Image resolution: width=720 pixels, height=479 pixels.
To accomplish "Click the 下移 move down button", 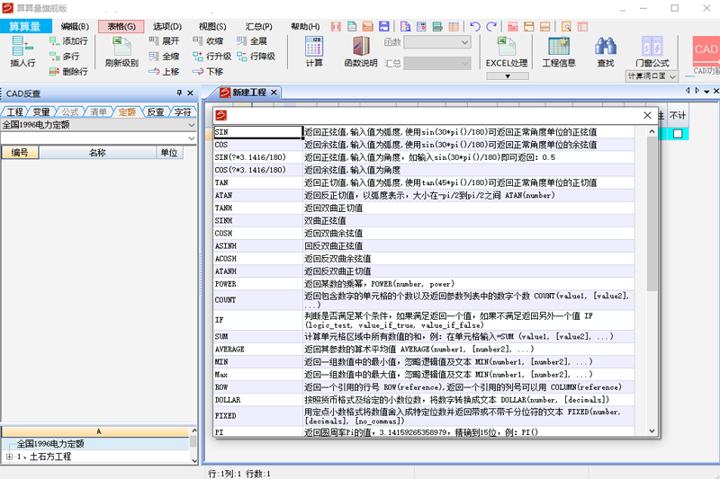I will tap(208, 71).
